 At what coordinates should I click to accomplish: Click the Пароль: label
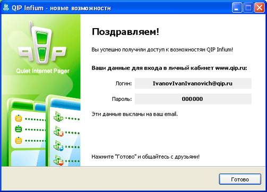coord(122,99)
